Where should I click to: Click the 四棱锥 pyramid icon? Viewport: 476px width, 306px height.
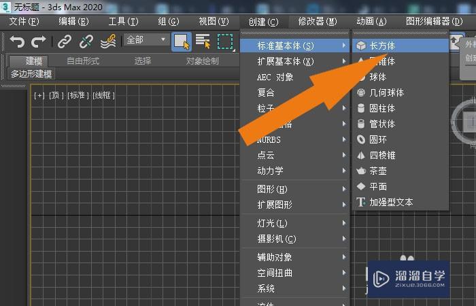click(x=361, y=156)
